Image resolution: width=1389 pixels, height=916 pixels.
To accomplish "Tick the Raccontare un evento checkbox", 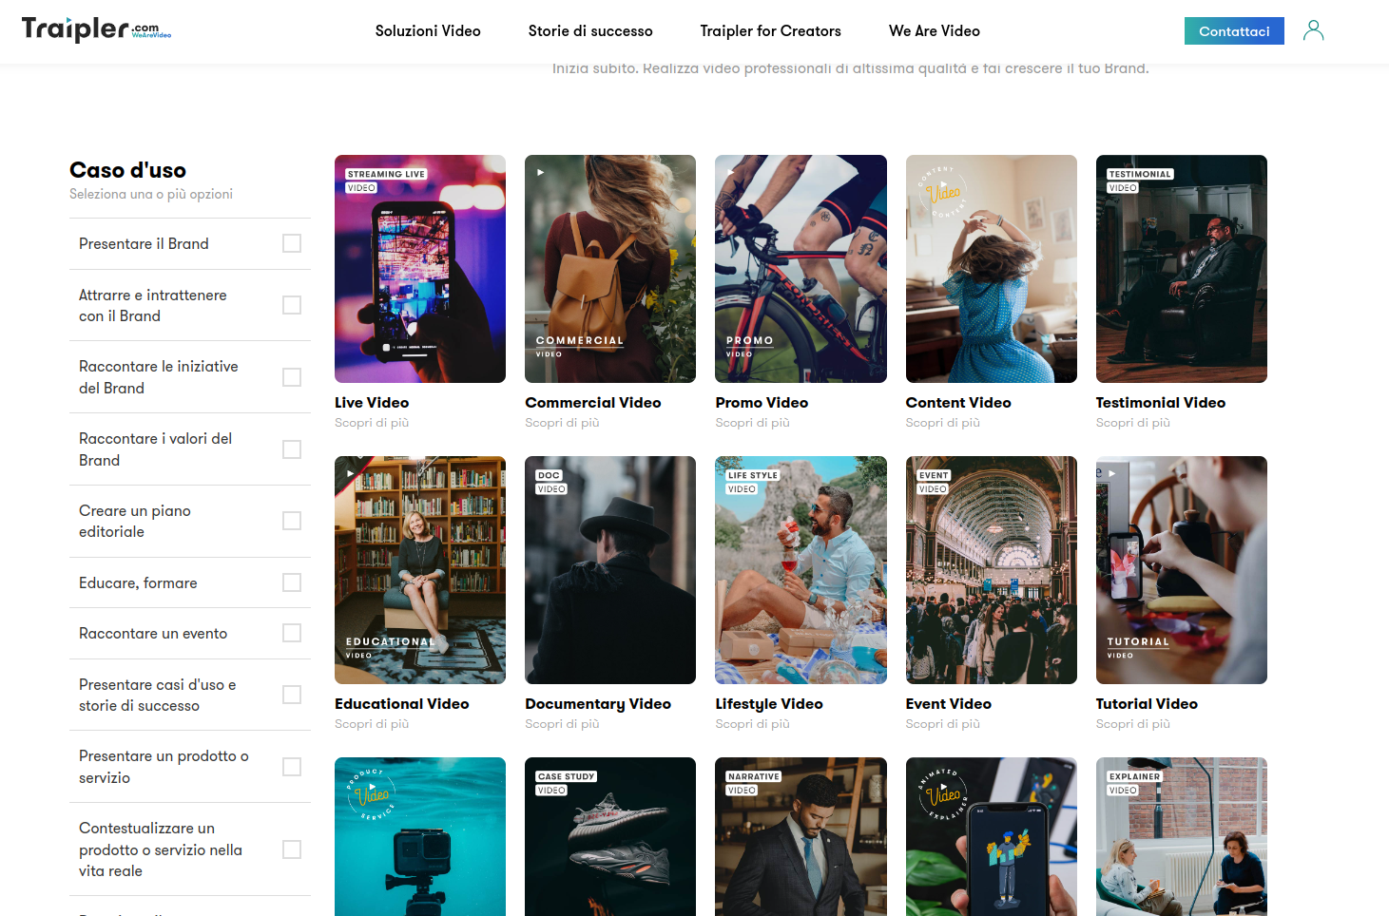I will pos(292,633).
